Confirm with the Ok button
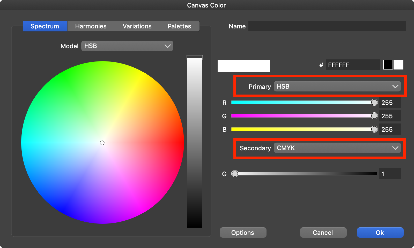 coord(380,233)
